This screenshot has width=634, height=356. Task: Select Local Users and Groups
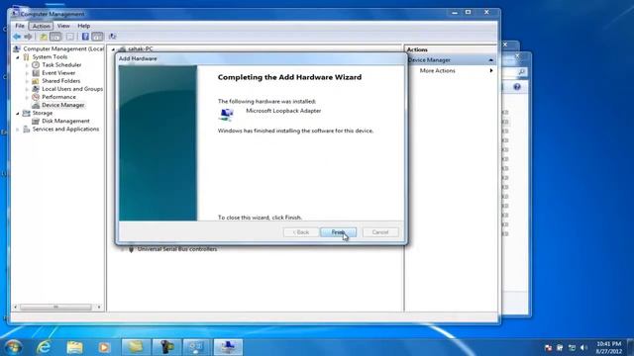[72, 89]
